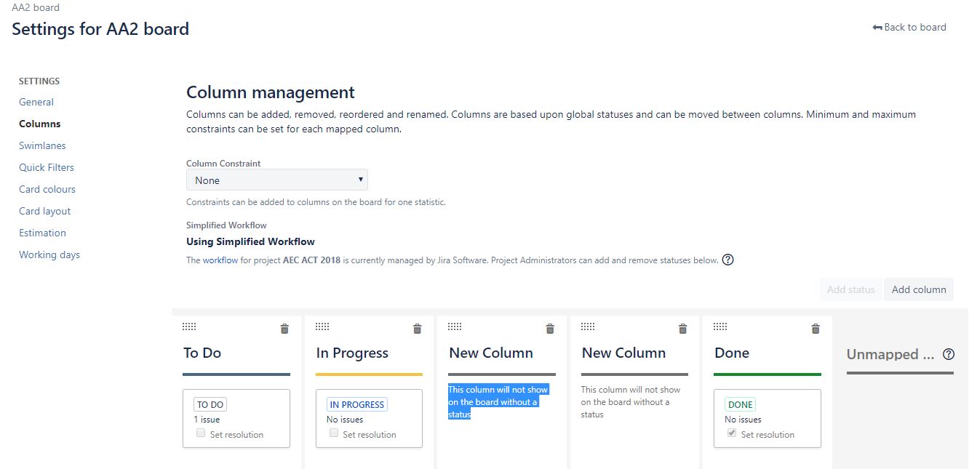Viewport: 969px width, 469px height.
Task: Open Card layout settings
Action: (45, 211)
